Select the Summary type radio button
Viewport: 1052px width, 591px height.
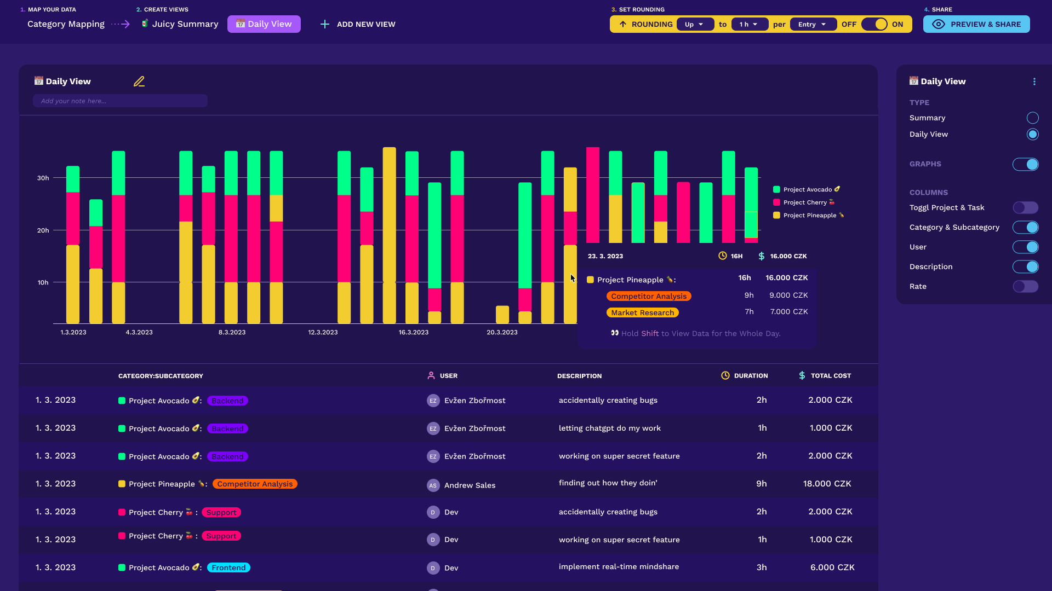1032,118
